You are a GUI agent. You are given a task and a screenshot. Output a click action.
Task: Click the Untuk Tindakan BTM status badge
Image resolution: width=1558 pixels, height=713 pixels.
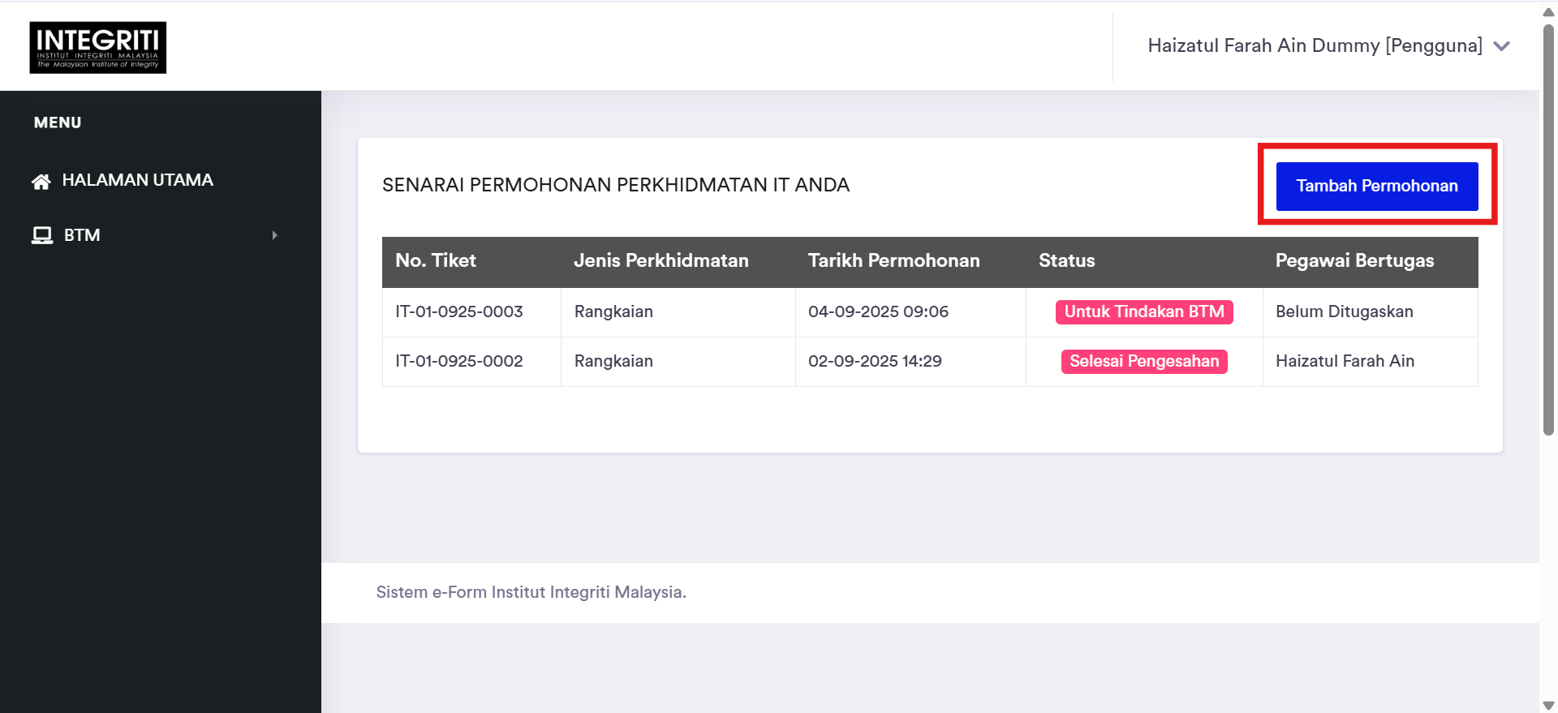point(1144,312)
